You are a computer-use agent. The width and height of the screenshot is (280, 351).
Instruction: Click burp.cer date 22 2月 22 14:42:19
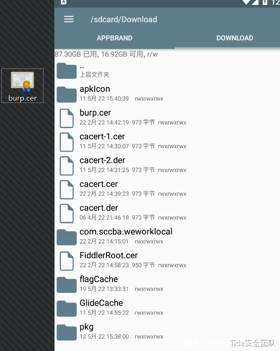click(104, 123)
